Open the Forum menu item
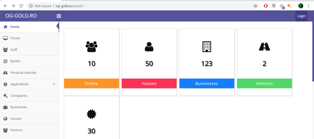Screen dimensions: 314x139 [x=30, y=38]
